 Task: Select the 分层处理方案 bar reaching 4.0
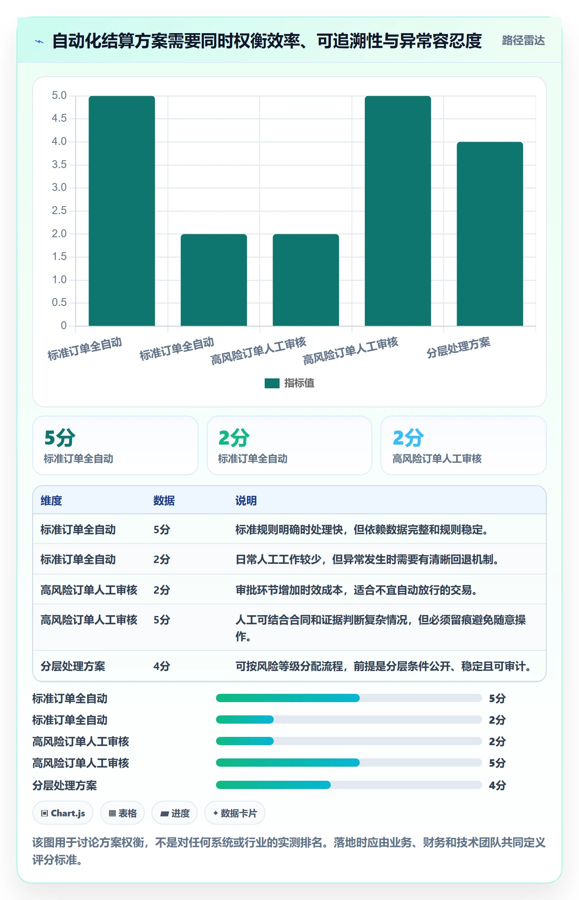490,234
